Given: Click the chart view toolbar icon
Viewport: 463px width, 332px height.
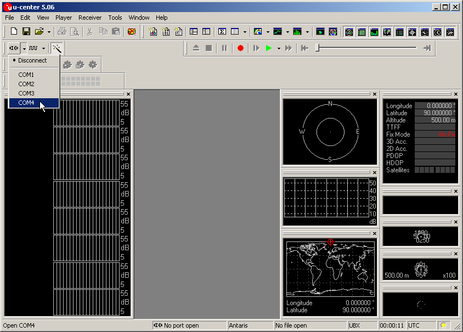Looking at the screenshot, I should [x=278, y=32].
